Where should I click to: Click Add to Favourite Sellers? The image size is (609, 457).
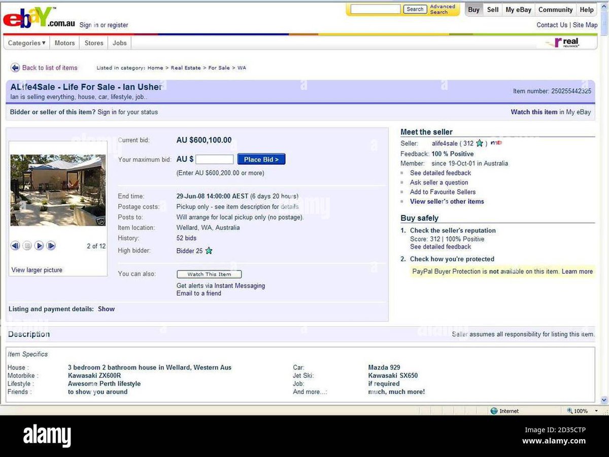click(443, 192)
